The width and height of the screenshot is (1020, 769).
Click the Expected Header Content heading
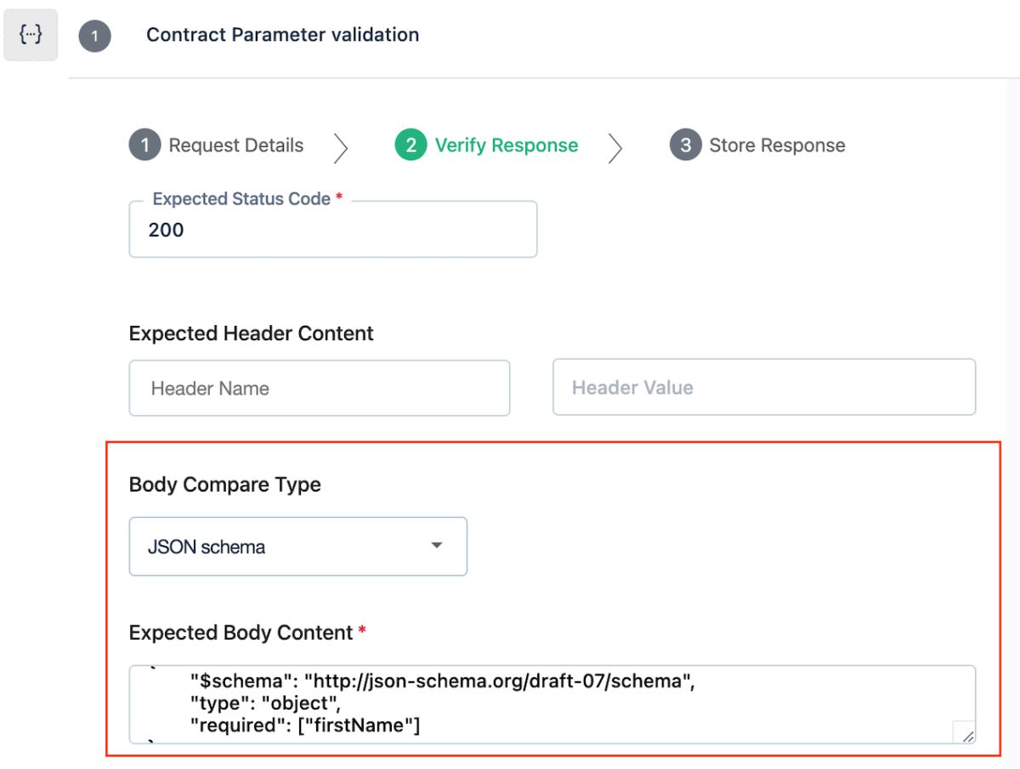pos(251,333)
